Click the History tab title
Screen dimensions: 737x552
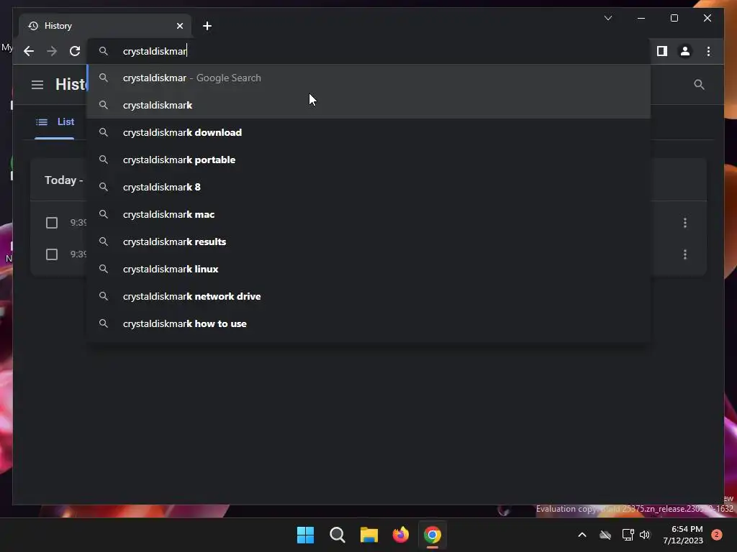(x=58, y=26)
